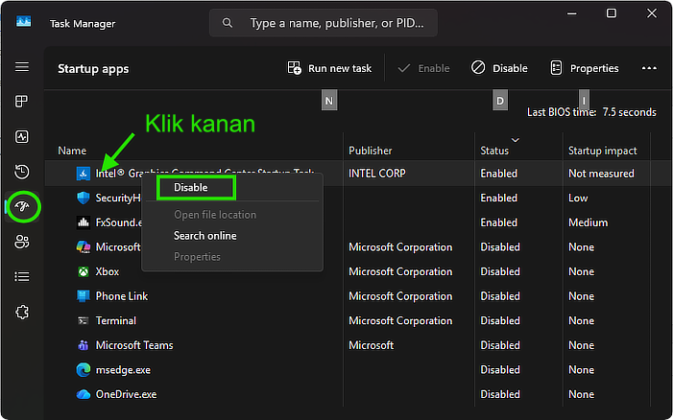Viewport: 673px width, 420px height.
Task: Click the Task Manager app icon
Action: coord(24,21)
